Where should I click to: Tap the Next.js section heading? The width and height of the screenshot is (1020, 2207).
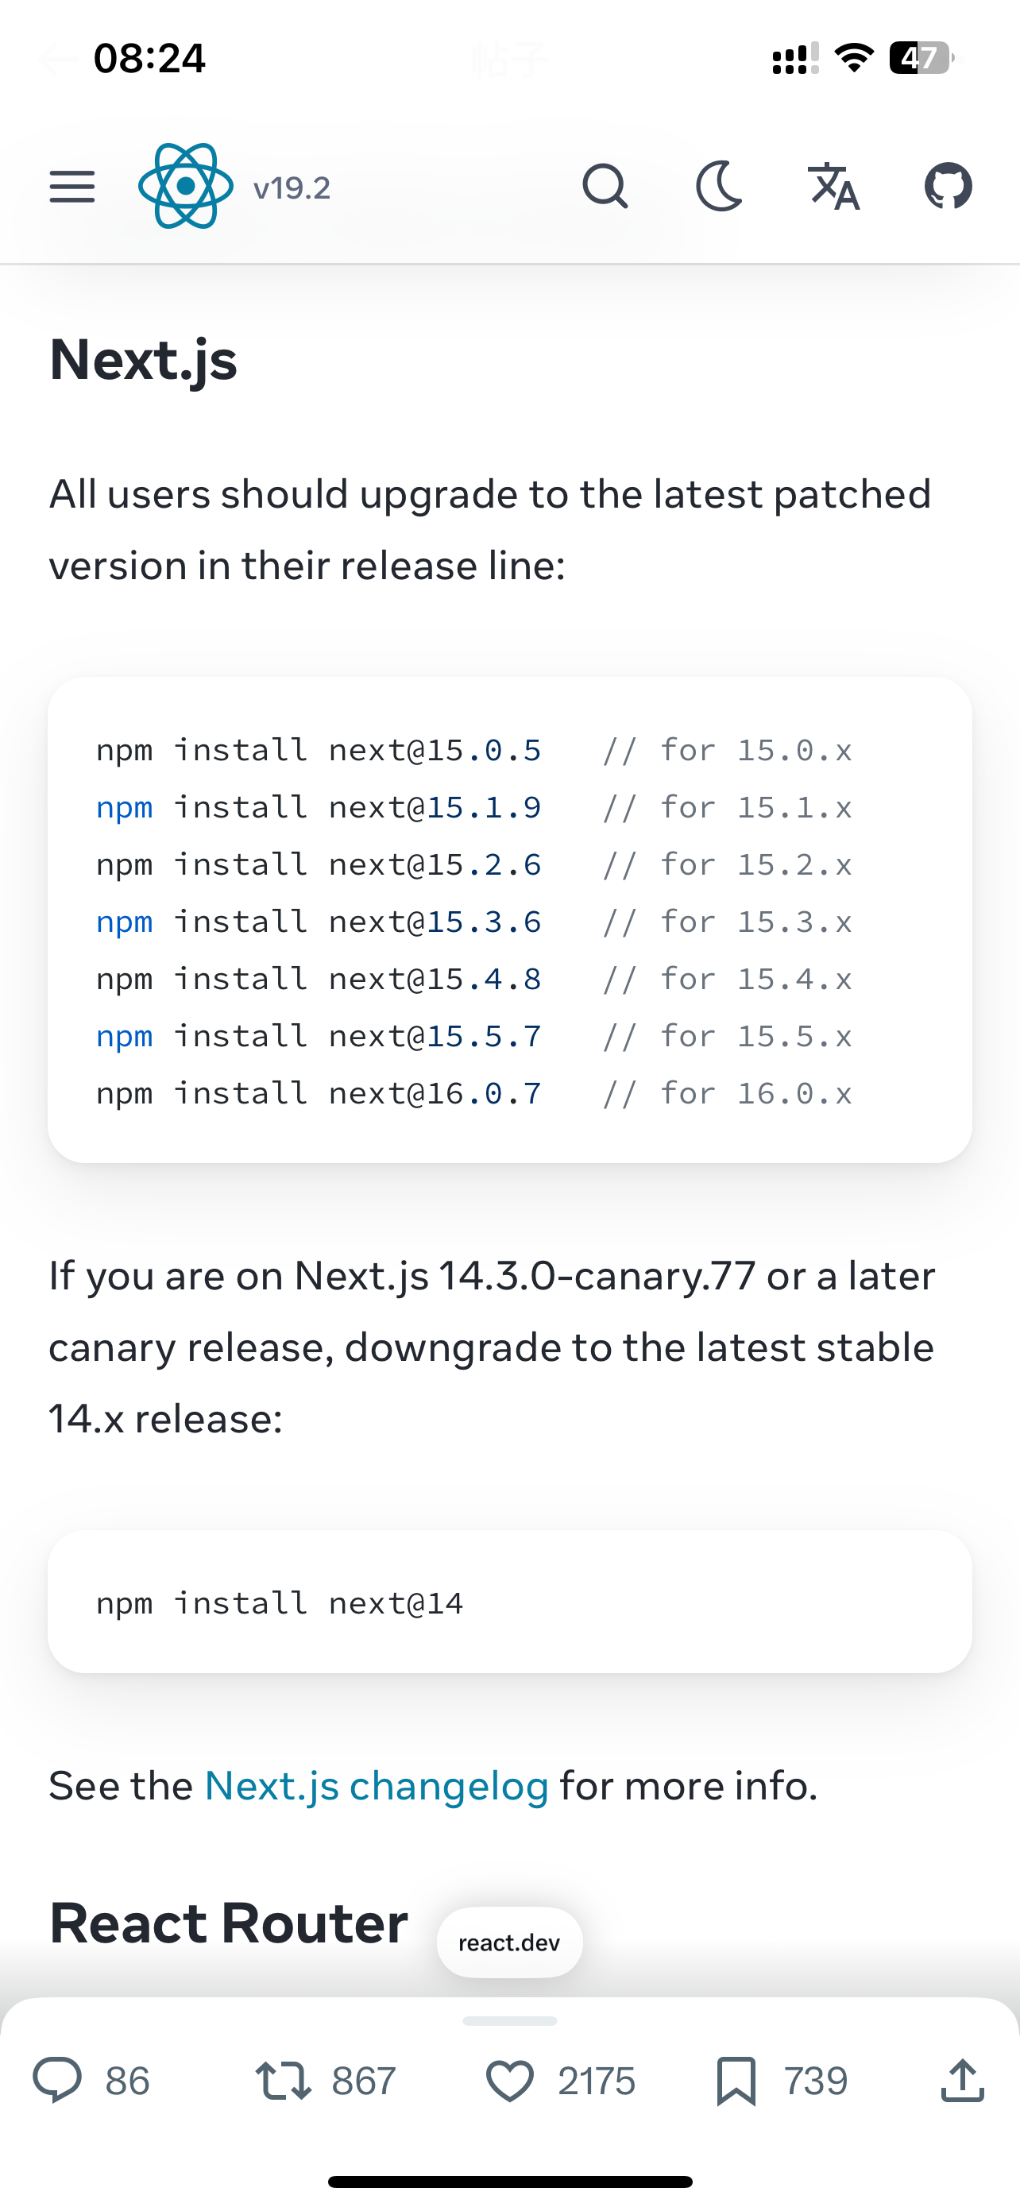pos(143,359)
